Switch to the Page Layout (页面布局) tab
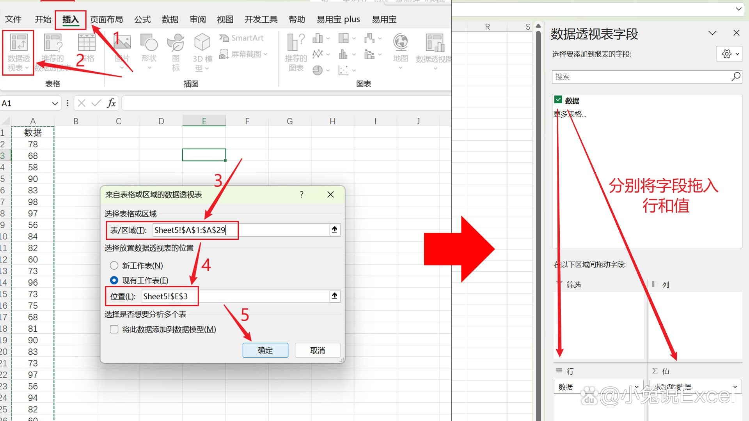 point(106,19)
